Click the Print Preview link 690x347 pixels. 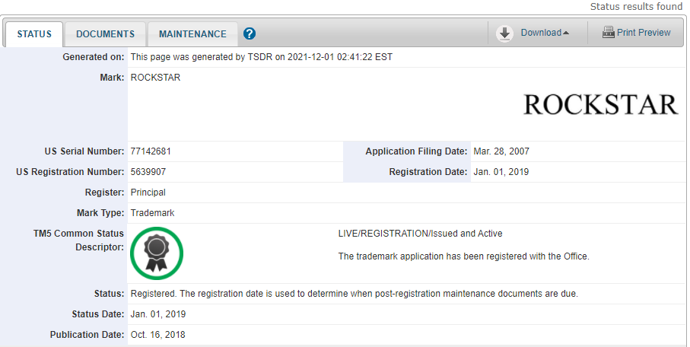644,33
